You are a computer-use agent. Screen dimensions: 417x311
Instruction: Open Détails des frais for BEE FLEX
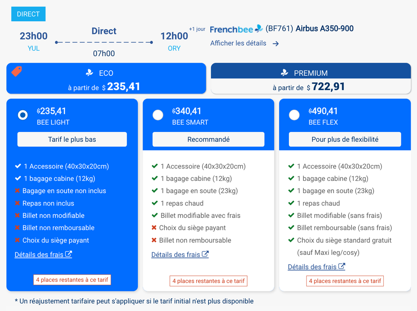[x=312, y=267]
